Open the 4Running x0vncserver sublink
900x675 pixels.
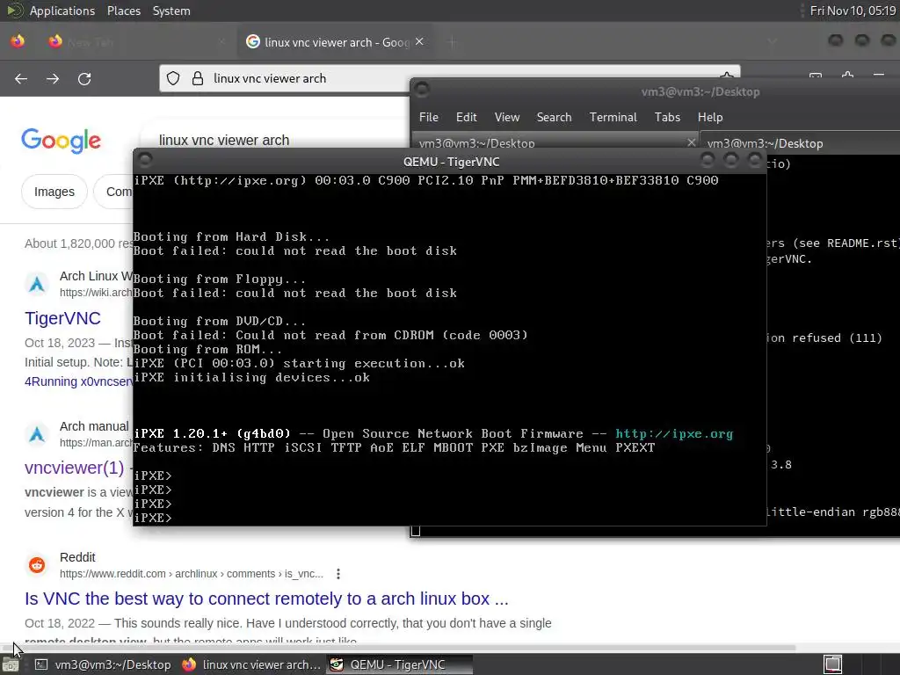click(78, 381)
